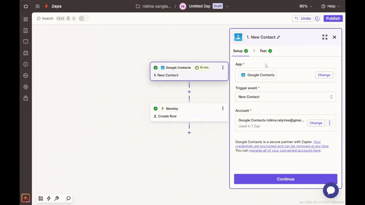Switch to the Setup tab
365x205 pixels.
240,51
